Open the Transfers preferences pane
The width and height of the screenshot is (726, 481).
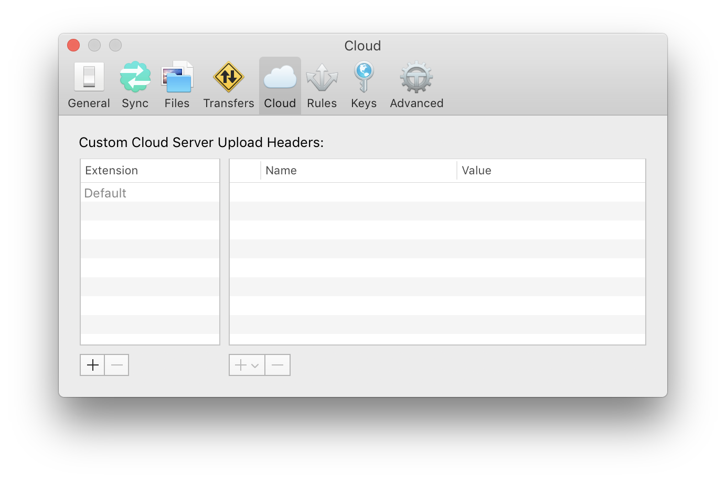[229, 86]
